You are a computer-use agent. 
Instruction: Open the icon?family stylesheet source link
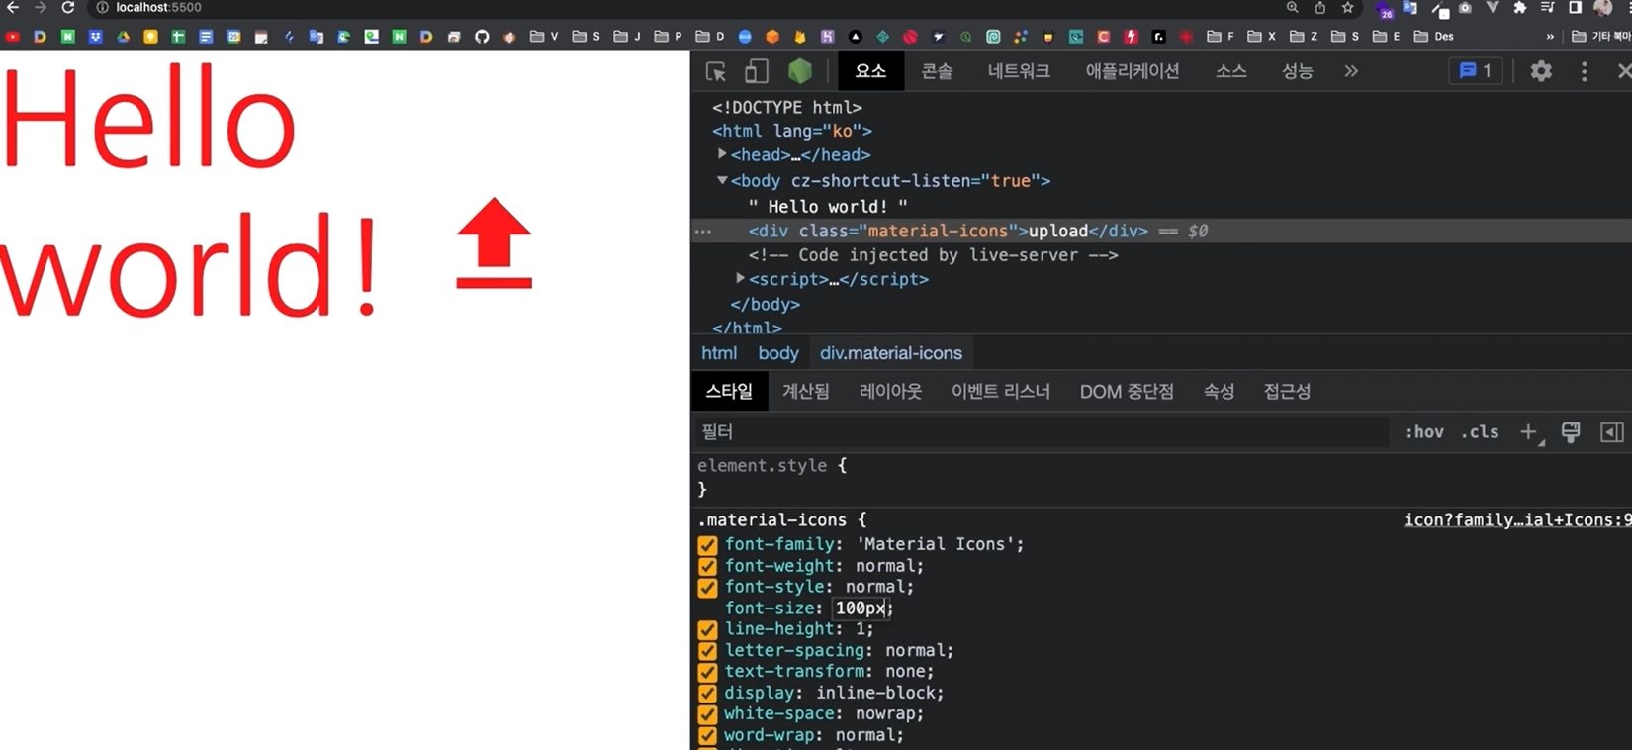(x=1517, y=520)
